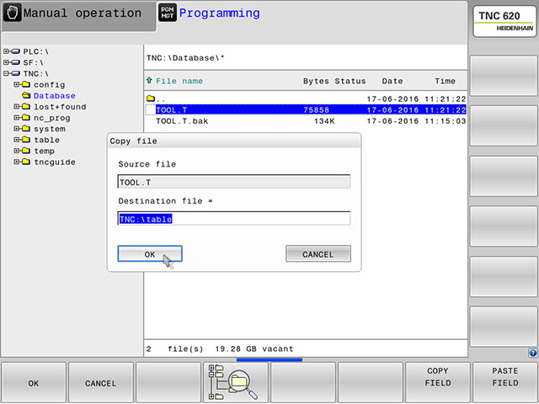Screen dimensions: 539x404
Task: Expand the nc_prog folder
Action: tap(16, 118)
